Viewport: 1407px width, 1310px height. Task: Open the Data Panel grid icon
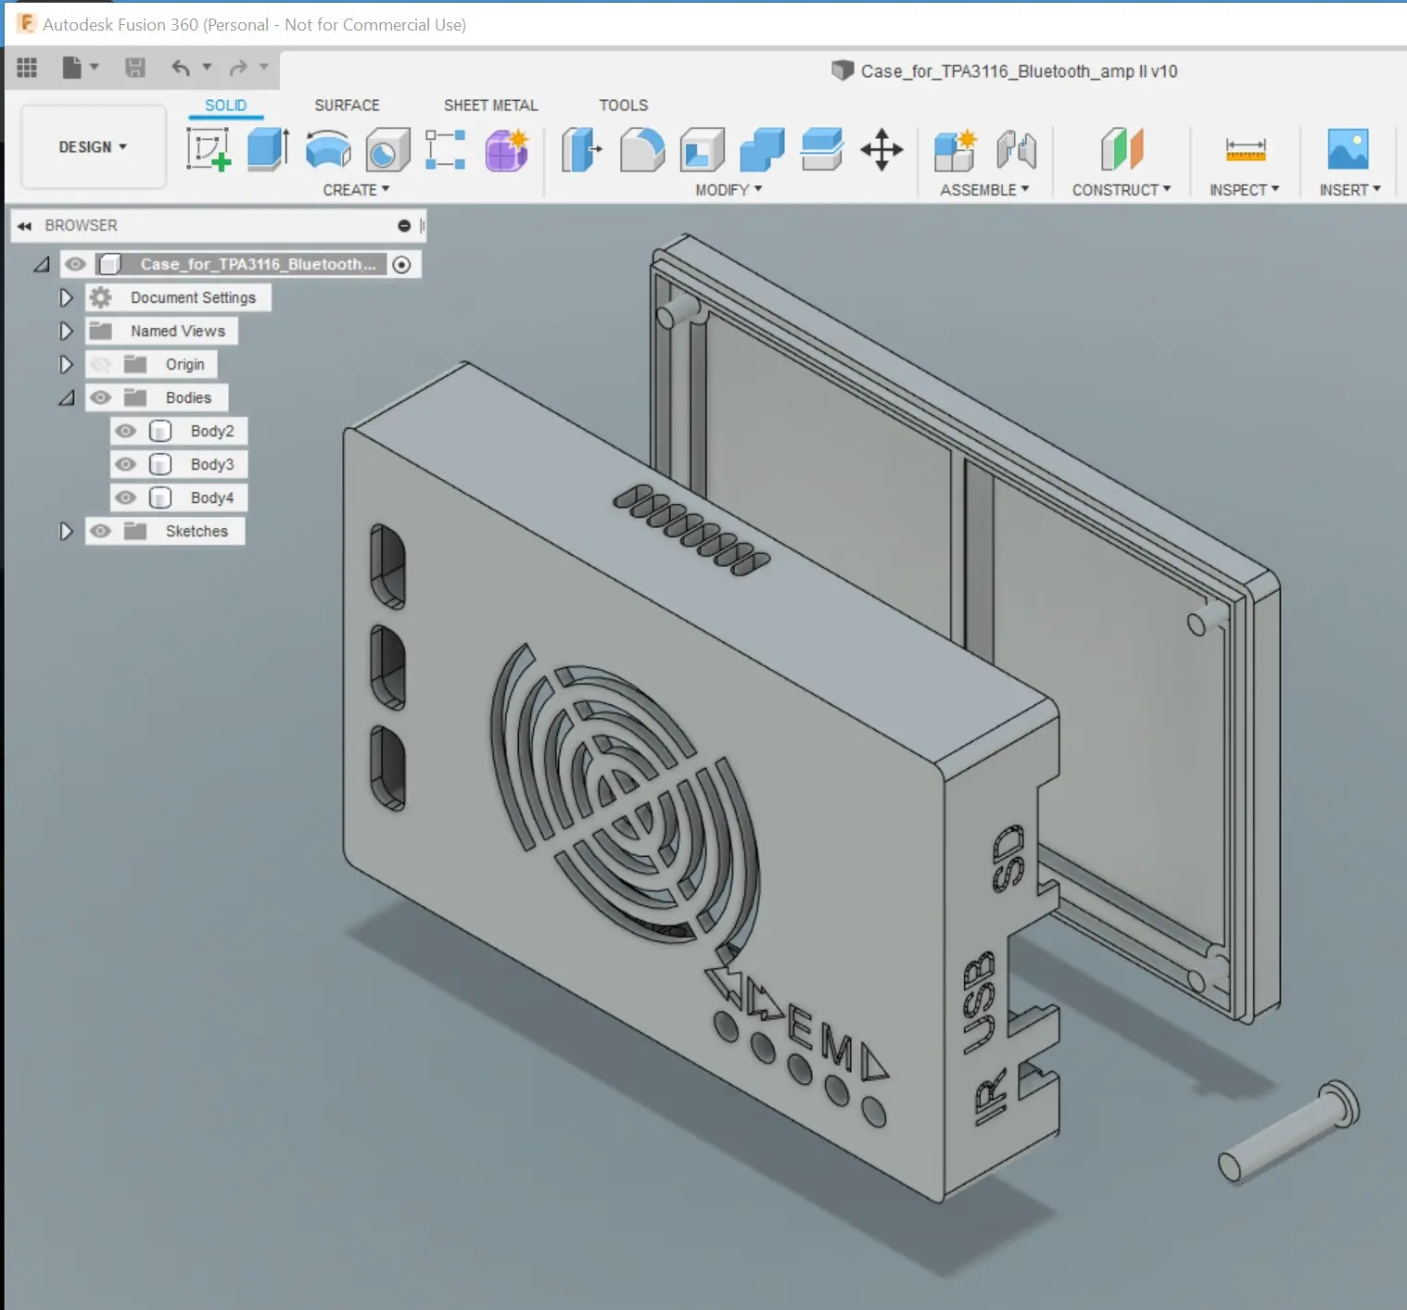coord(27,68)
